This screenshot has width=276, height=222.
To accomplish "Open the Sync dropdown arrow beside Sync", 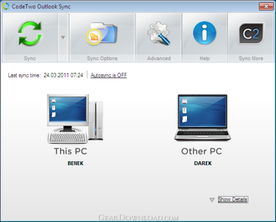I will point(63,37).
